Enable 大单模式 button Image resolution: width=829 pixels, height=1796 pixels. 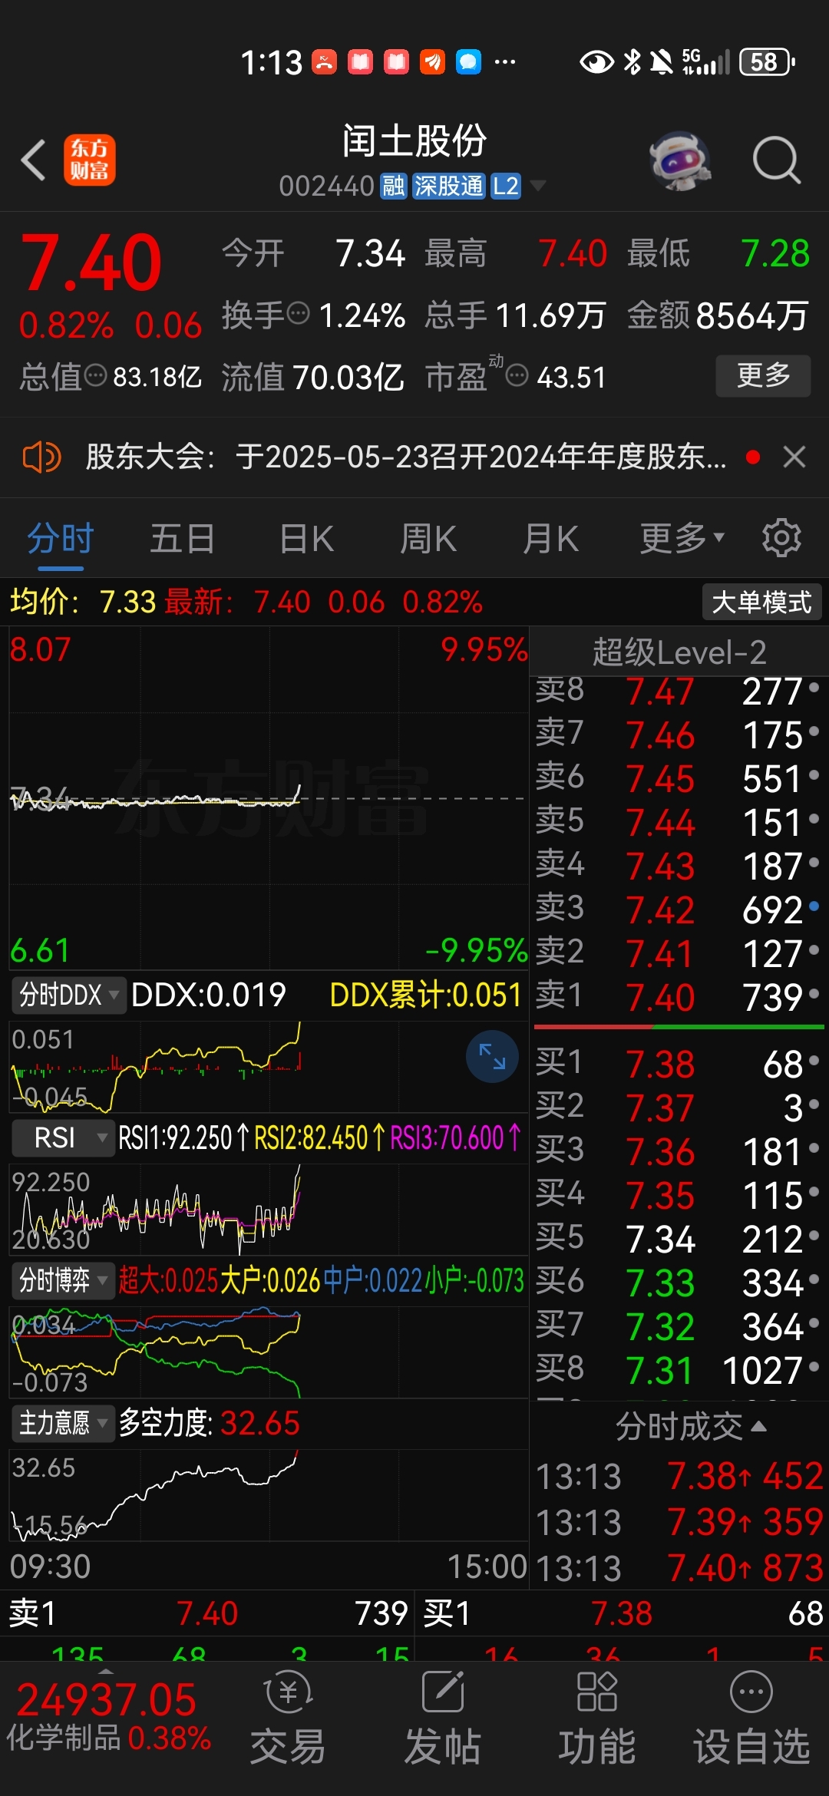(761, 602)
